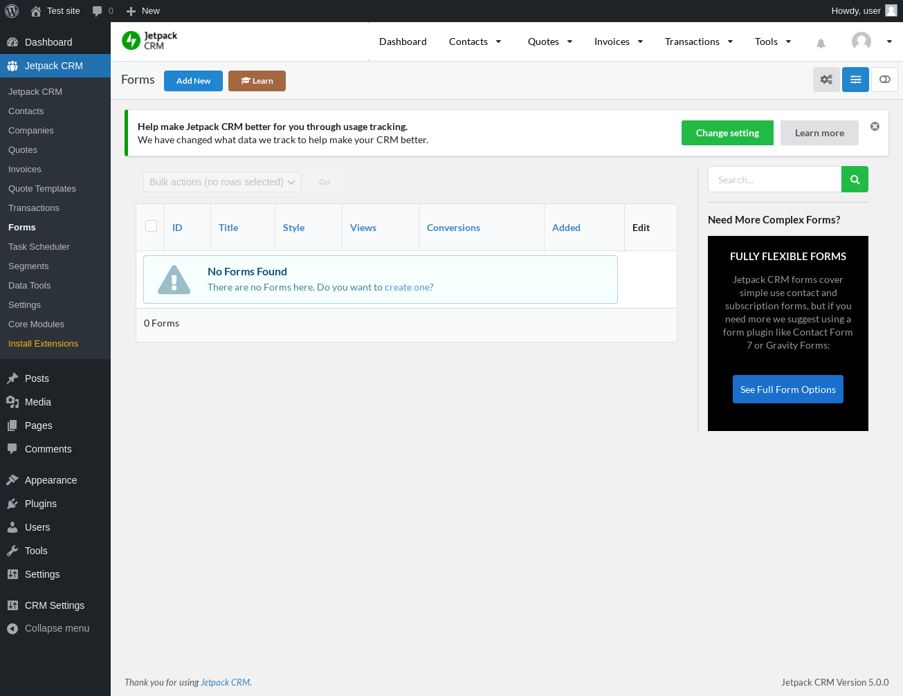The height and width of the screenshot is (696, 903).
Task: Click the Tools wrench icon in sidebar
Action: pos(12,551)
